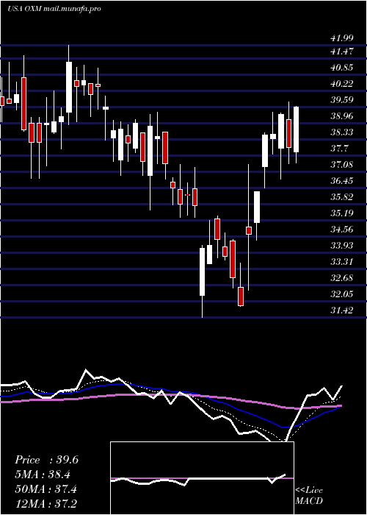
Task: Click the '50MA : 37.4' readout
Action: tap(46, 489)
